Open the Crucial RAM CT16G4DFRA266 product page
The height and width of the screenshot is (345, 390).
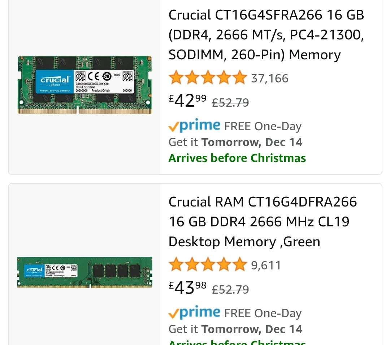point(263,221)
